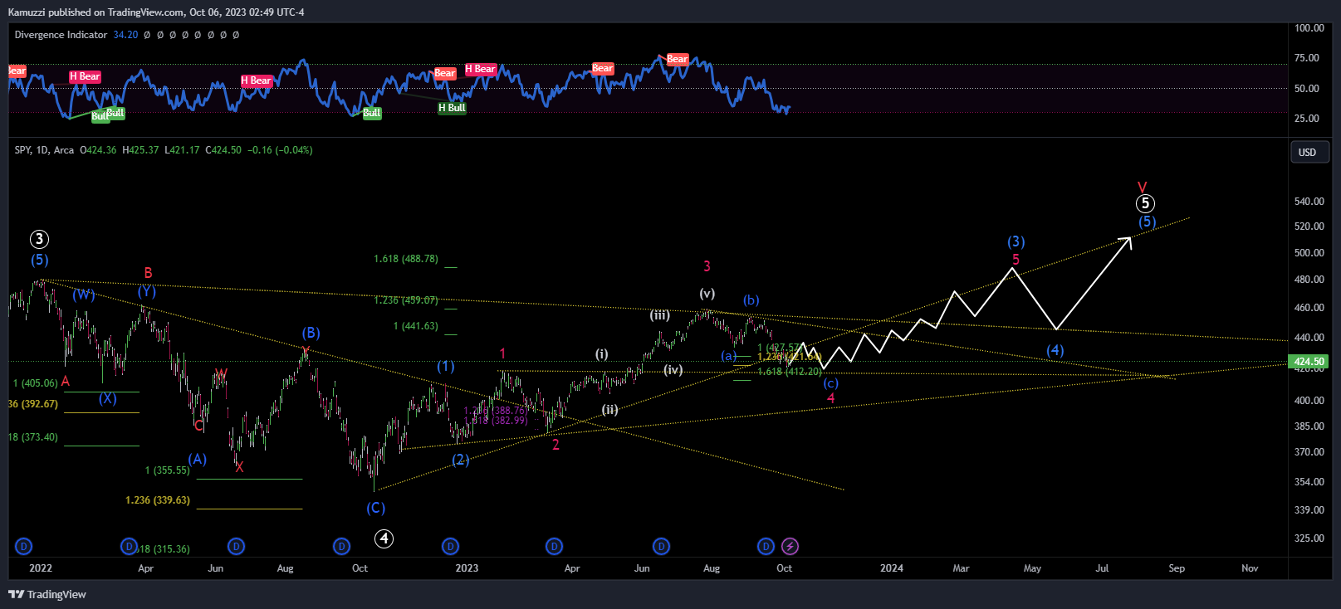Click 75.00 on the indicator scale
This screenshot has width=1341, height=609.
1307,58
